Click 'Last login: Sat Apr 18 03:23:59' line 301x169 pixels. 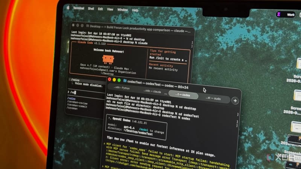tap(139, 98)
